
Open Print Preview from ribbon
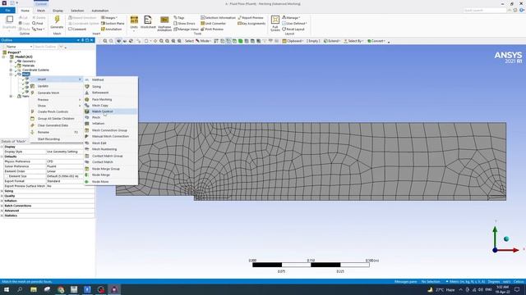[x=212, y=29]
